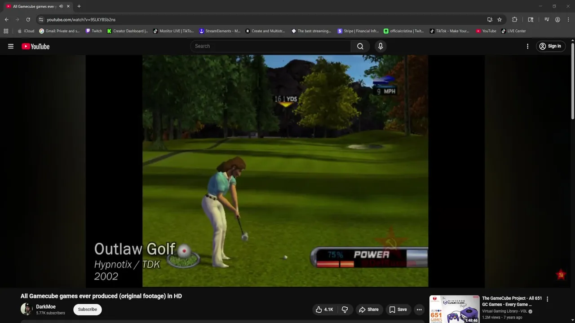This screenshot has width=575, height=323.
Task: Install app icon in address bar
Action: [x=490, y=20]
